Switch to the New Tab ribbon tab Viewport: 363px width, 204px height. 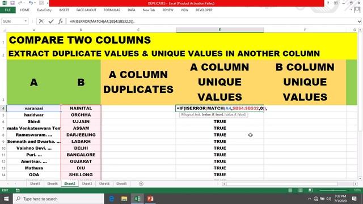tap(149, 10)
